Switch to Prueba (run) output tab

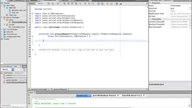click(x=82, y=95)
